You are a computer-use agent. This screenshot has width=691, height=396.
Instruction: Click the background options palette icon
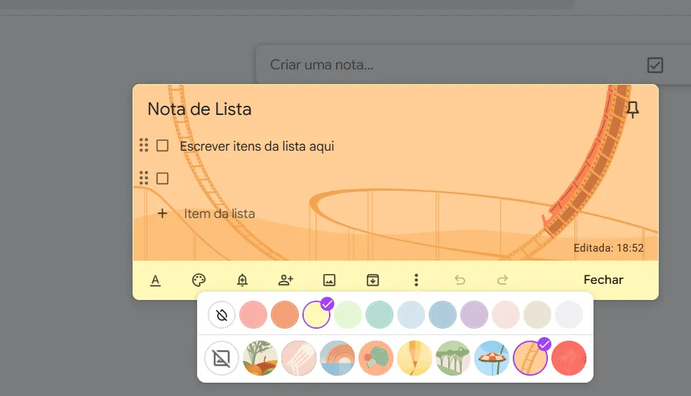coord(199,280)
